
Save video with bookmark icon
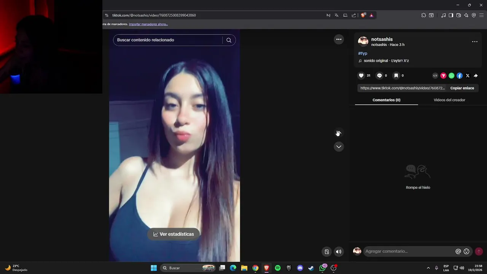[396, 76]
